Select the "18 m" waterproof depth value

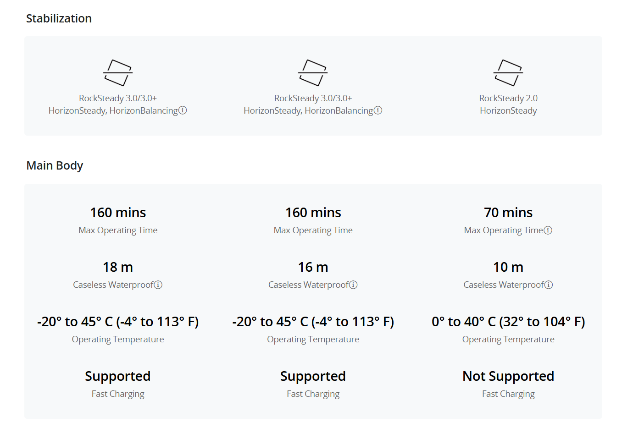pos(118,267)
